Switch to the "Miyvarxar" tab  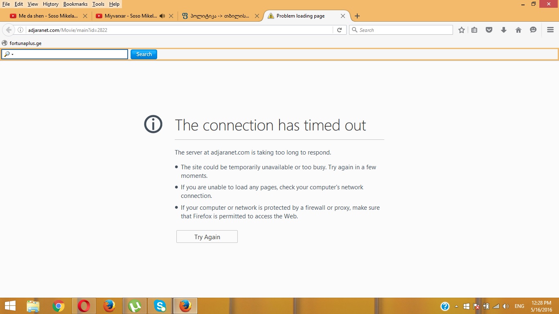point(134,16)
